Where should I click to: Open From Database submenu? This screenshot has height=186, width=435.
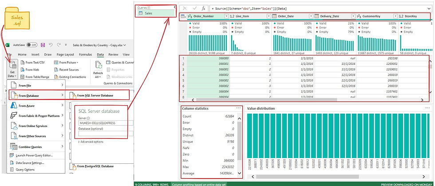point(37,95)
